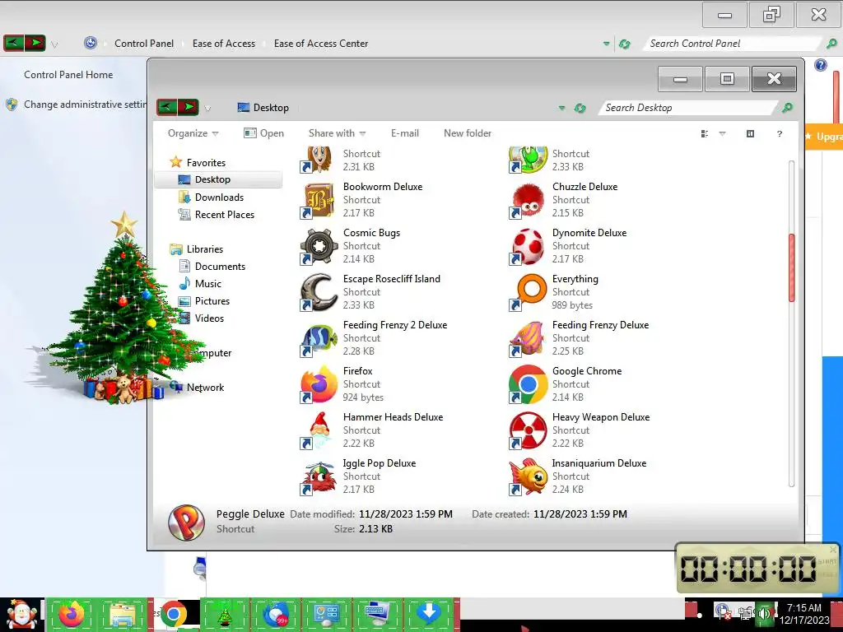Select the Insaniquarium Deluxe fish icon

(x=528, y=476)
